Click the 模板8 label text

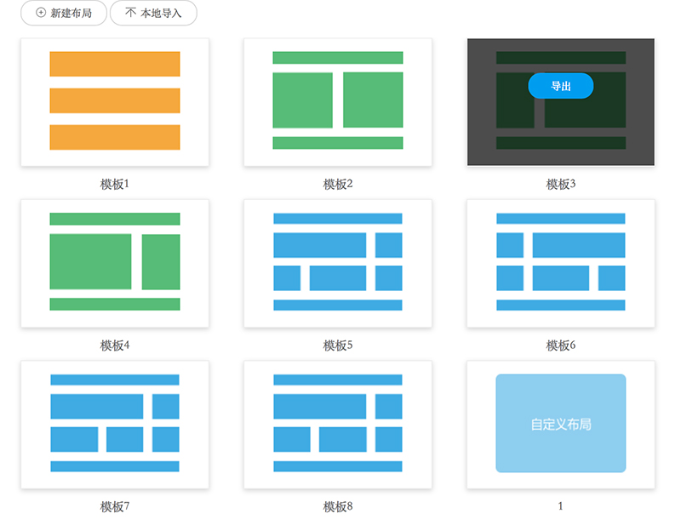click(338, 506)
